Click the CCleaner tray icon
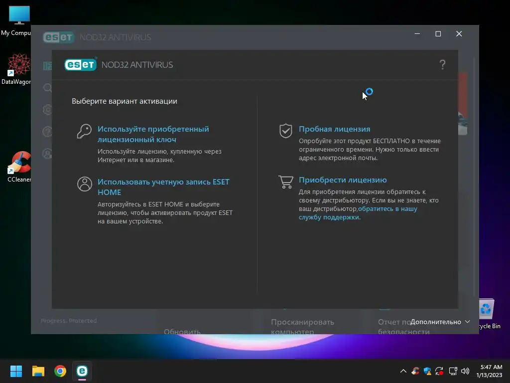The height and width of the screenshot is (383, 510). click(415, 371)
